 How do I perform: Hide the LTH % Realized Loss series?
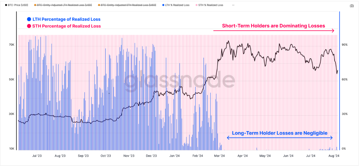(x=177, y=5)
